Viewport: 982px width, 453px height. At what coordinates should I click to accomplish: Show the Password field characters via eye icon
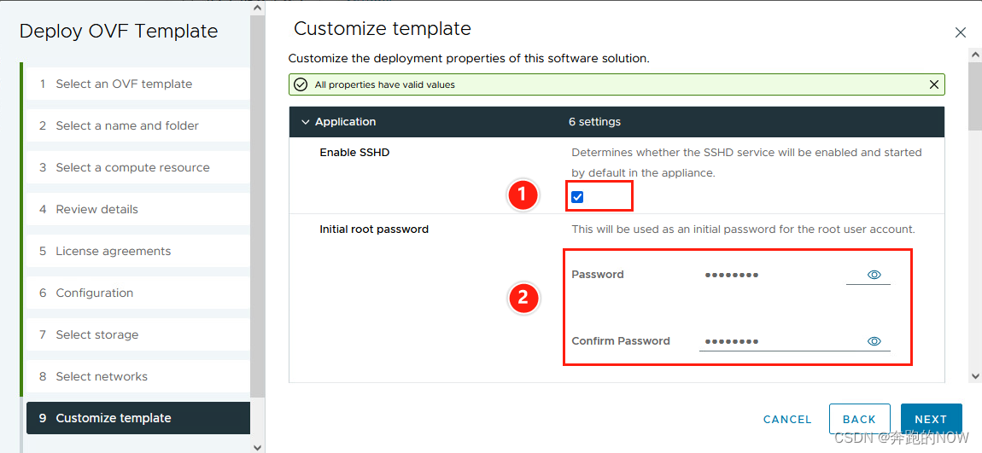874,275
